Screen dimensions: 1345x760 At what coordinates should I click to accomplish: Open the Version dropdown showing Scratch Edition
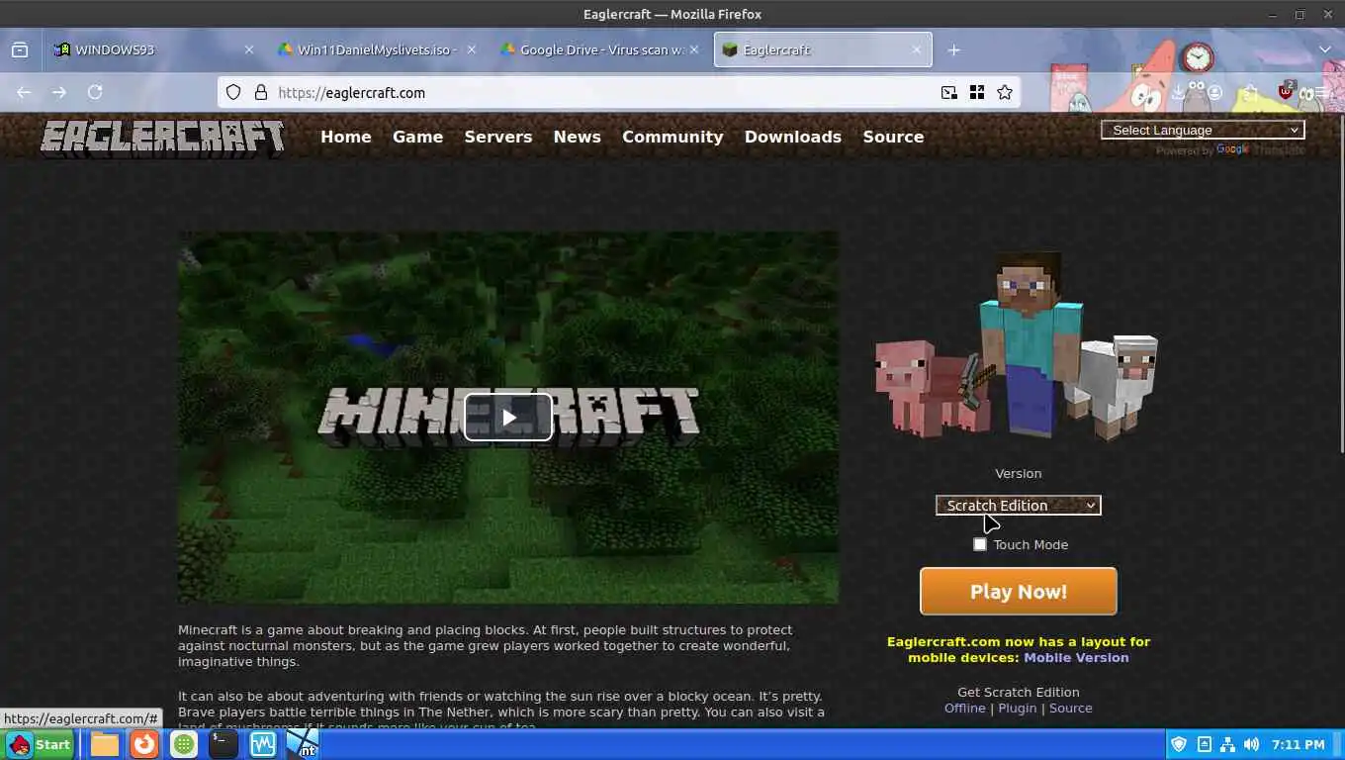[x=1019, y=505]
